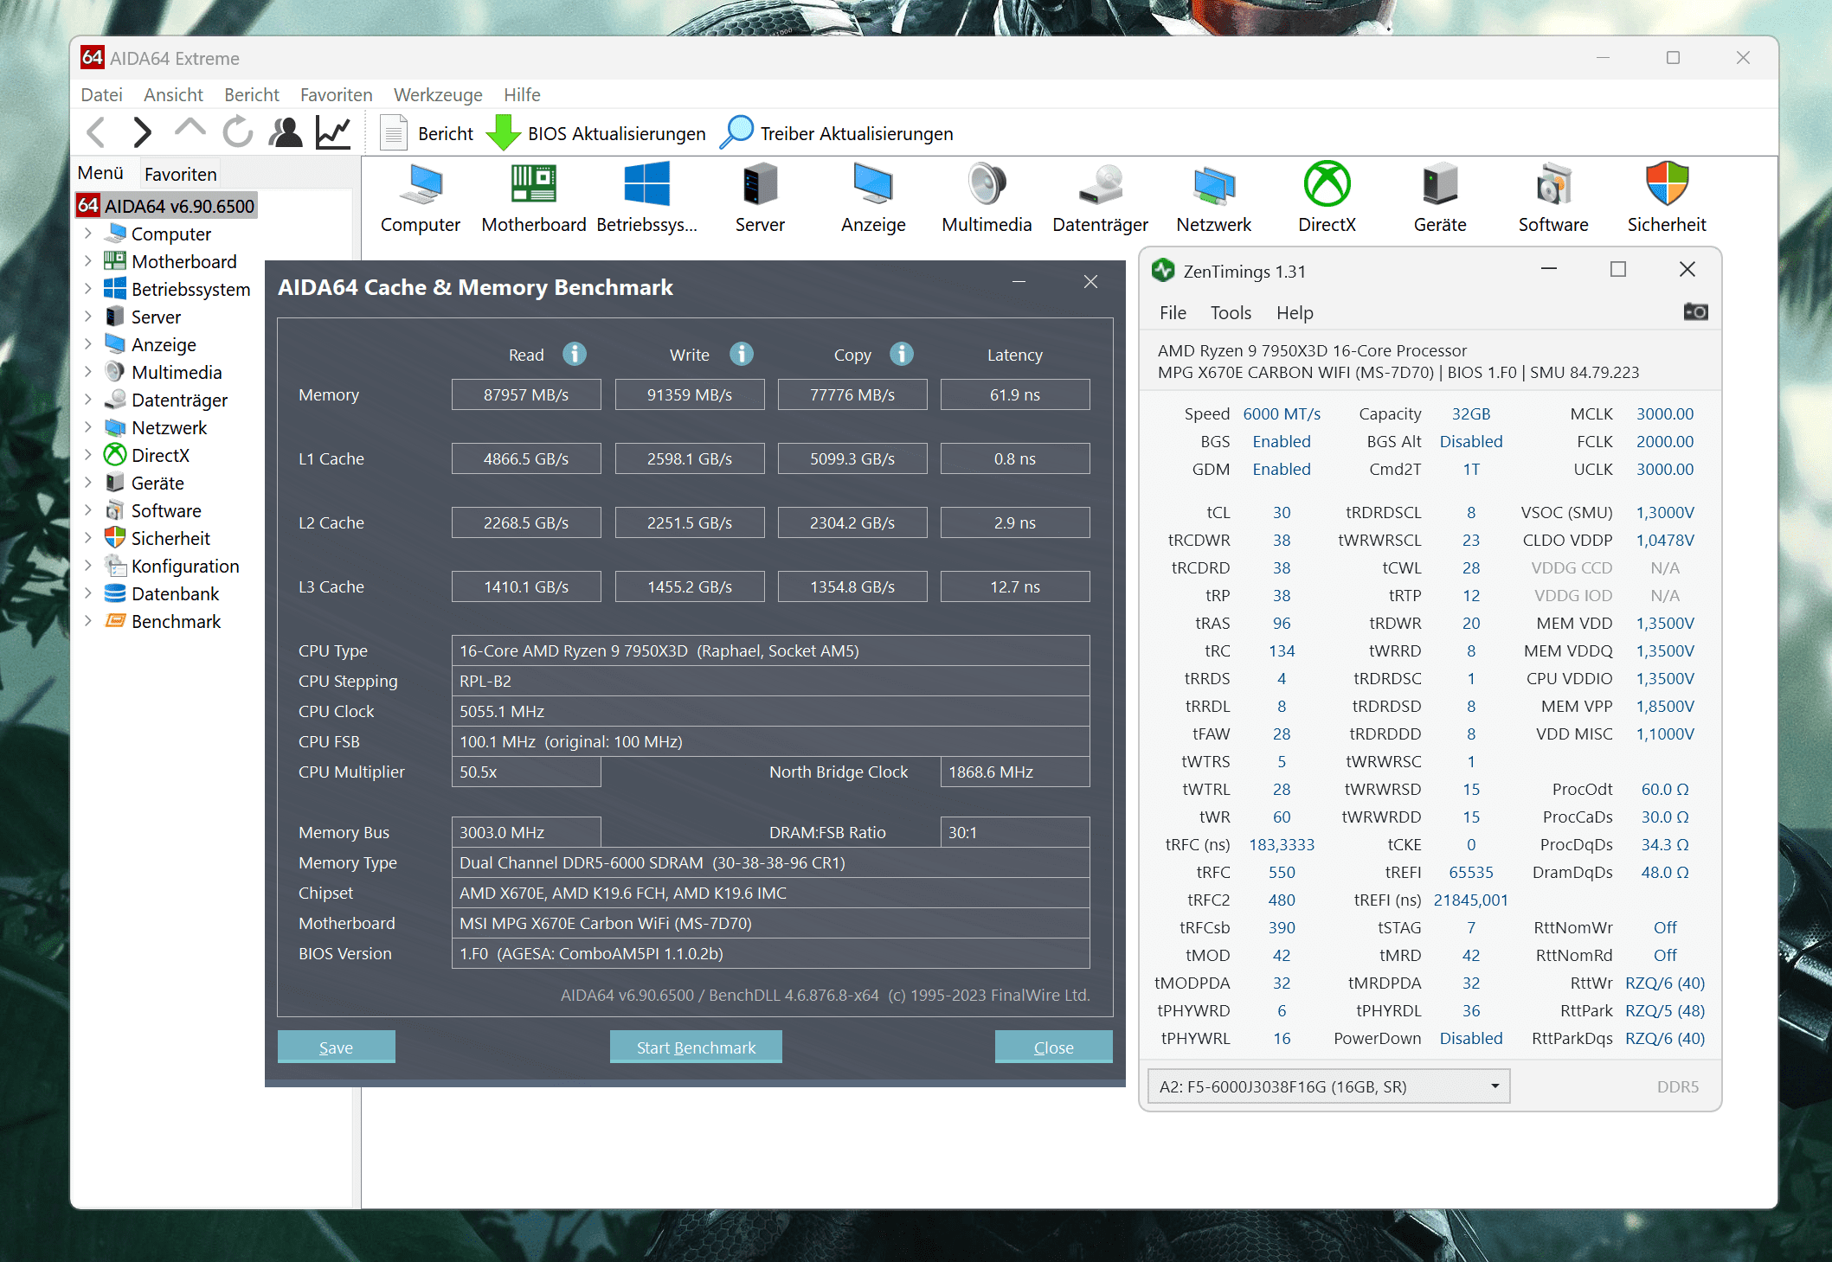Screen dimensions: 1832x1262
Task: Click the Memory Latency 61.9 ns value
Action: point(1015,394)
